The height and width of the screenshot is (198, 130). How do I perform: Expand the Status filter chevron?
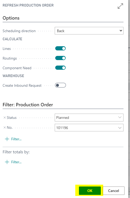pos(120,118)
